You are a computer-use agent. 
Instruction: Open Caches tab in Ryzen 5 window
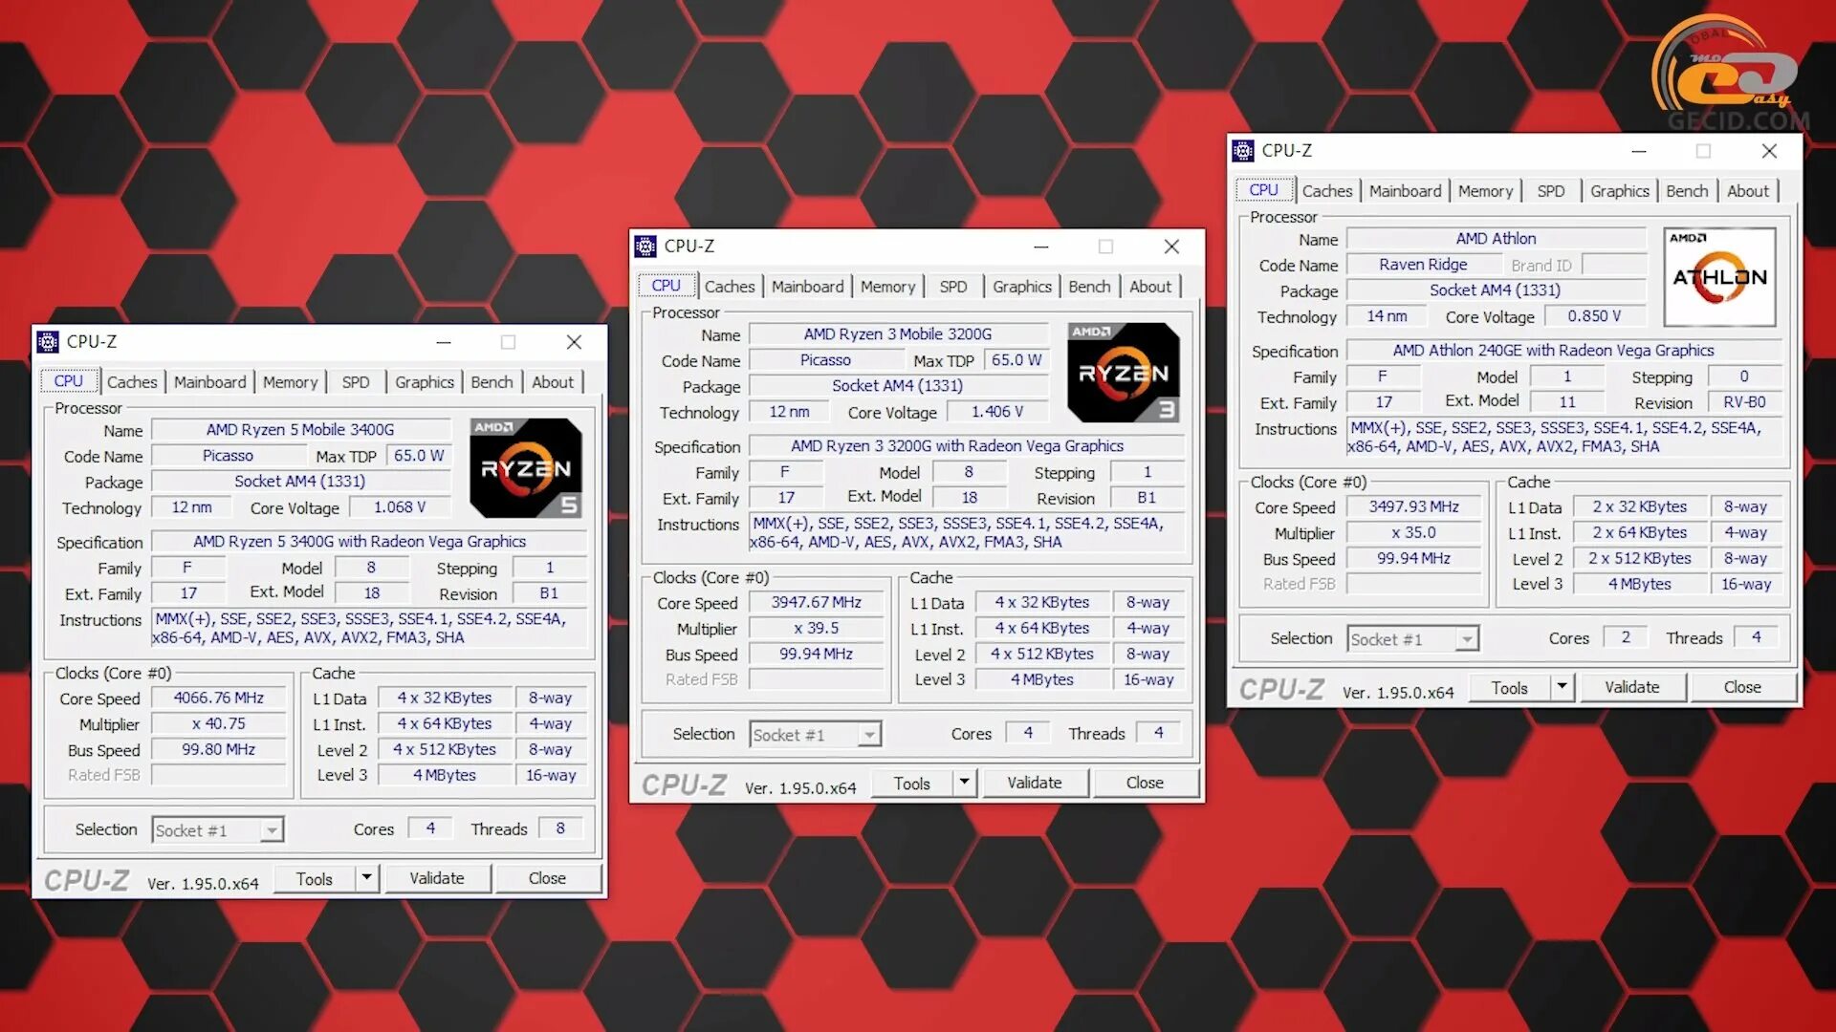[132, 382]
